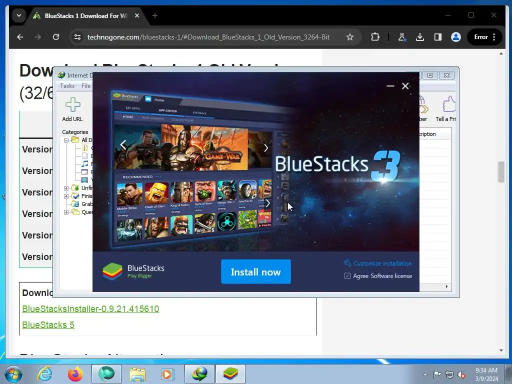The width and height of the screenshot is (512, 384).
Task: Open Chrome Labs flask icon
Action: tap(402, 37)
